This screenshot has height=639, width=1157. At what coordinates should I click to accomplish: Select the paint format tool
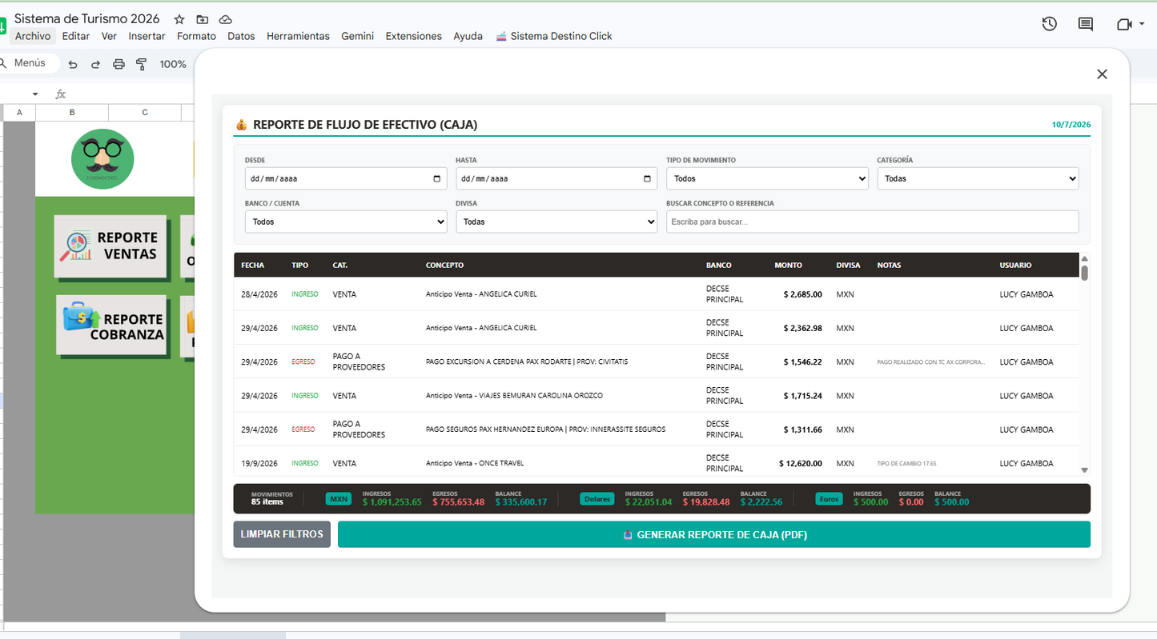tap(142, 64)
